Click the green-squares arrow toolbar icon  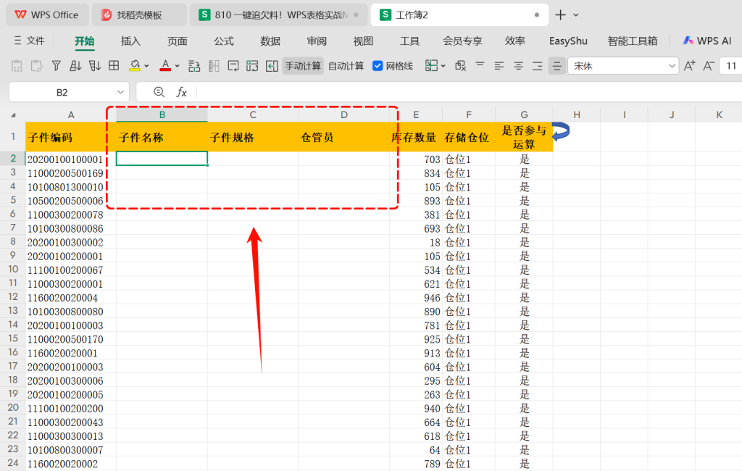click(252, 66)
